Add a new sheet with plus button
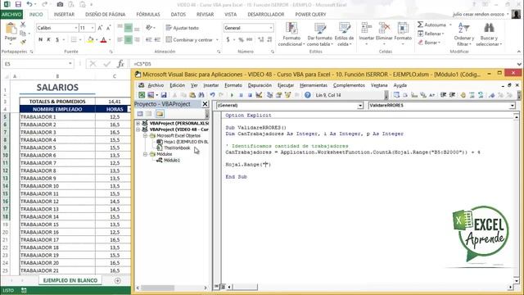The width and height of the screenshot is (524, 295). [118, 280]
